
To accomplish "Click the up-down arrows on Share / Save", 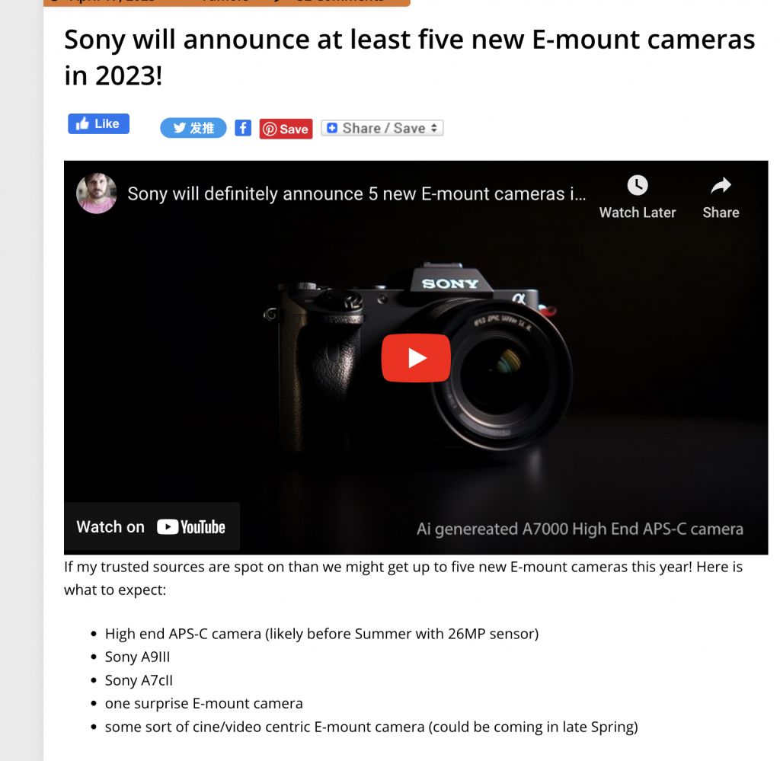I will point(434,128).
